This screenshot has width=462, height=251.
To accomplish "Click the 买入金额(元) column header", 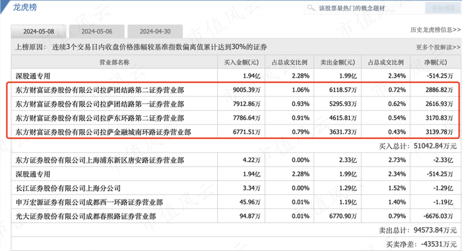I will pos(242,62).
